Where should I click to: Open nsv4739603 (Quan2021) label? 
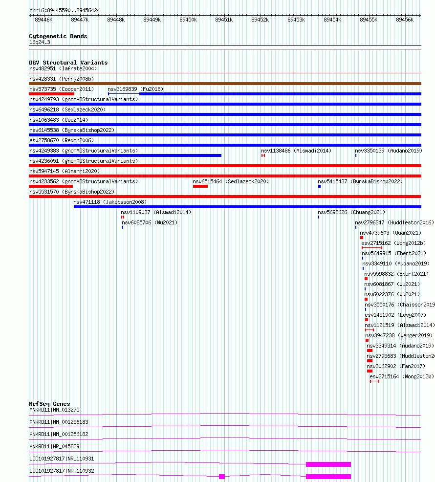pos(391,233)
